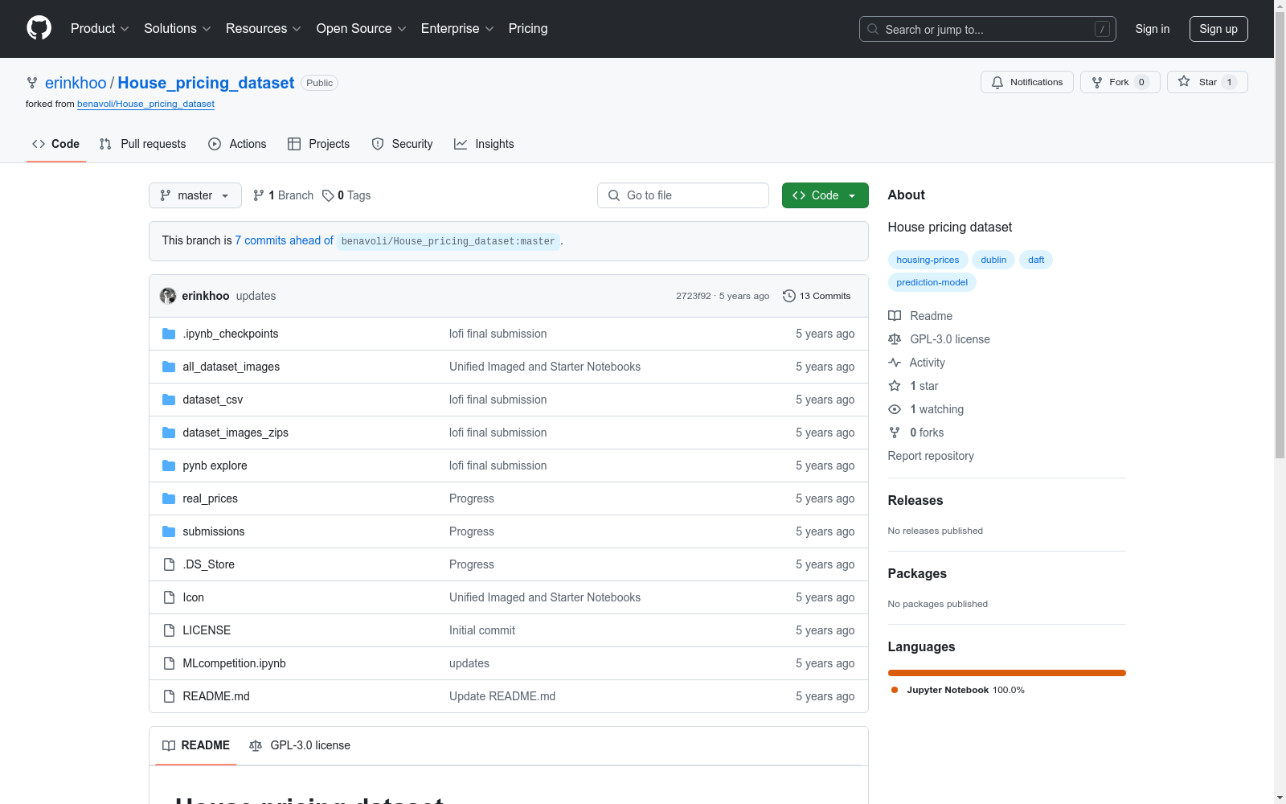Image resolution: width=1286 pixels, height=804 pixels.
Task: Click the .DS_Store file icon
Action: (169, 564)
